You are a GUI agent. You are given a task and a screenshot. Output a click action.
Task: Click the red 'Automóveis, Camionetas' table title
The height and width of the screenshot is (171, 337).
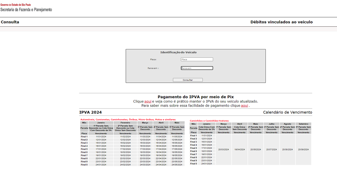[128, 119]
